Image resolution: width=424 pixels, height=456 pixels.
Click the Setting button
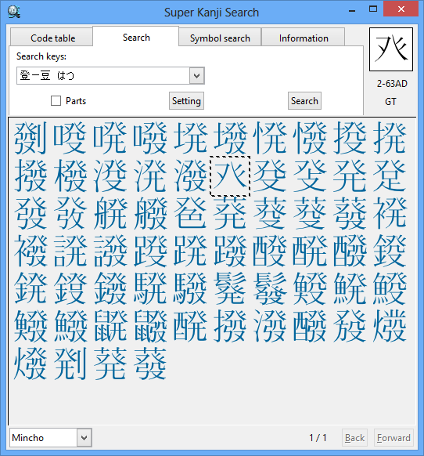[x=186, y=101]
